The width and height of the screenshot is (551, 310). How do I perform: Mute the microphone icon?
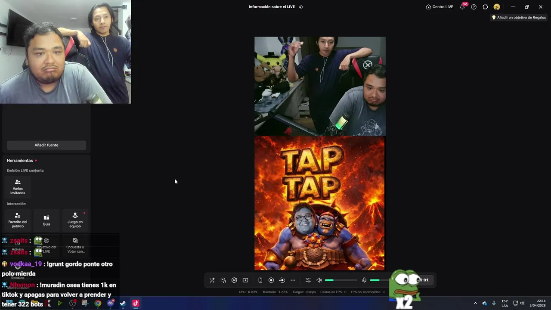364,280
